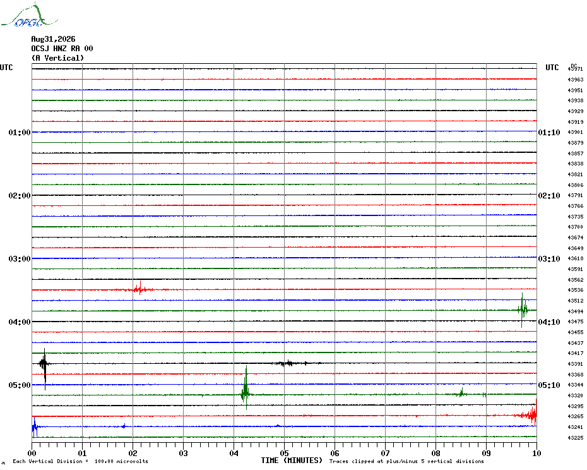
Task: Select the date text Aug31,2026
Action: [53, 39]
